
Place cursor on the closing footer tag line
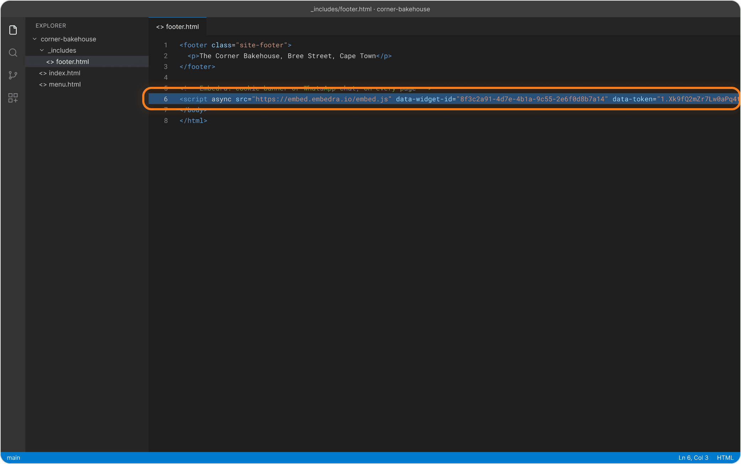click(x=197, y=67)
